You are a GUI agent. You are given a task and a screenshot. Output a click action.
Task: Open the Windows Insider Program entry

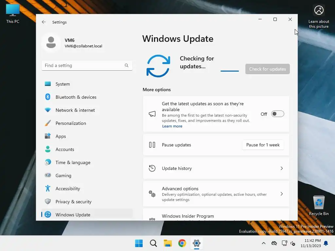[x=216, y=215]
